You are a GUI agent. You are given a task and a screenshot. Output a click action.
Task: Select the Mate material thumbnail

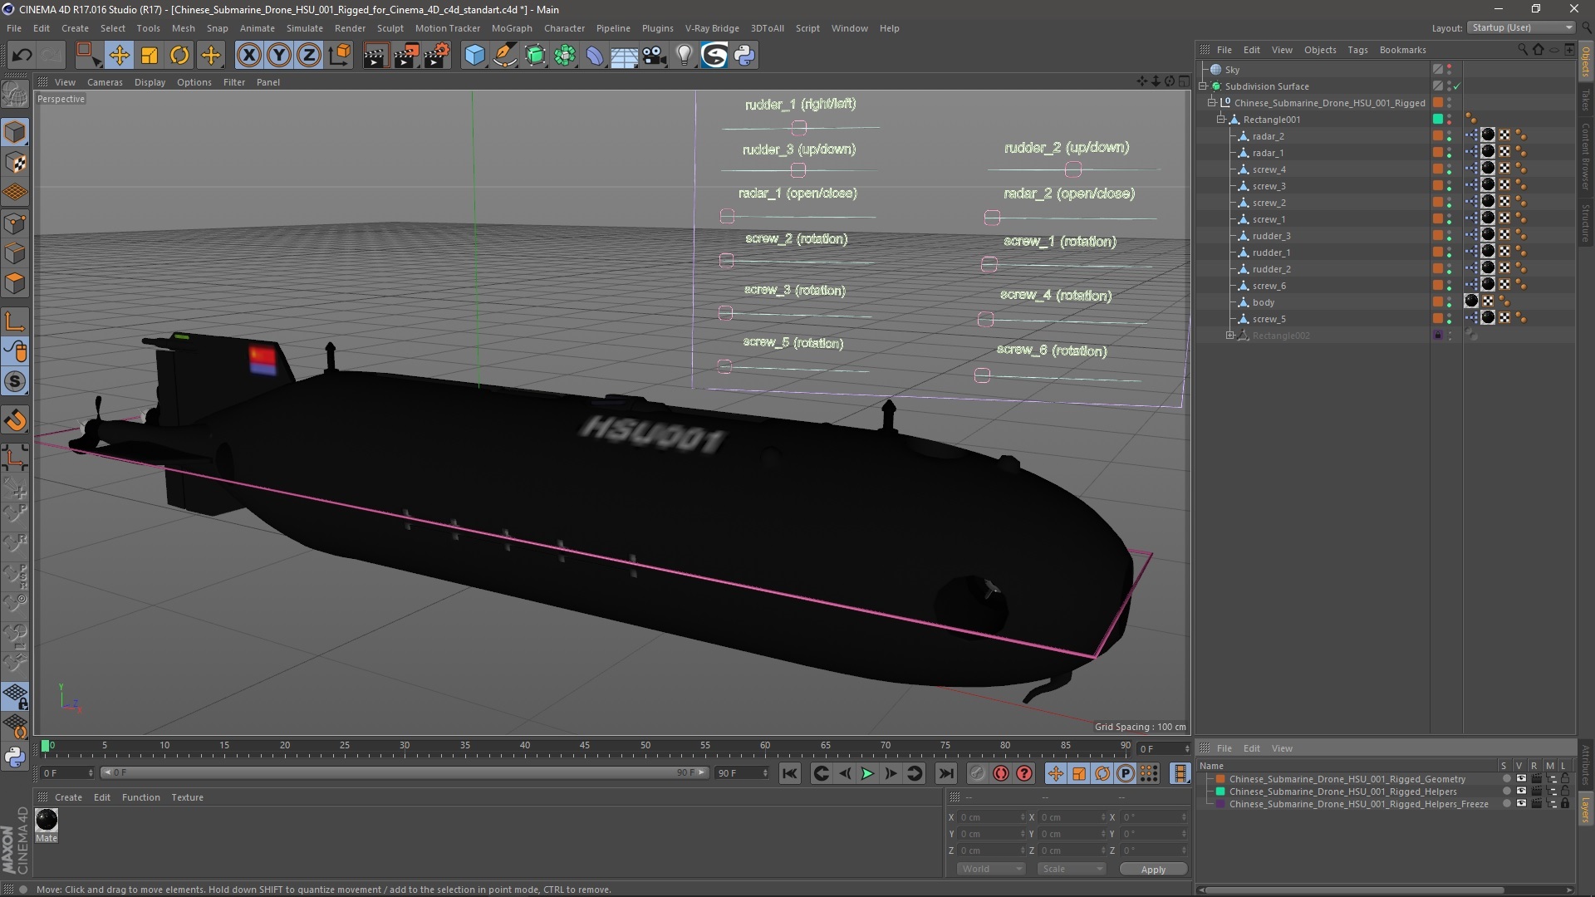coord(47,820)
